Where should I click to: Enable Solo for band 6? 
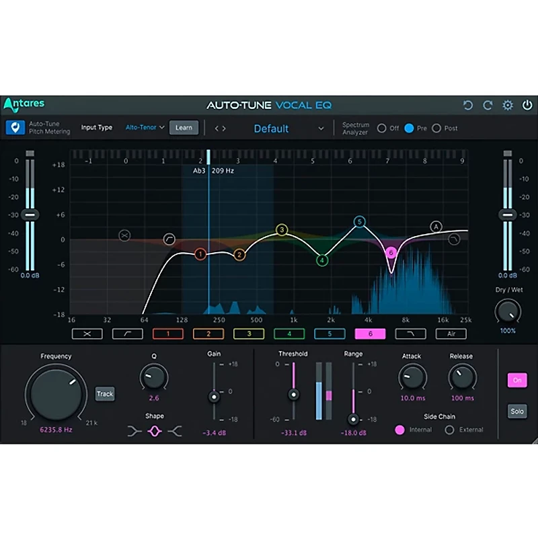tap(516, 411)
